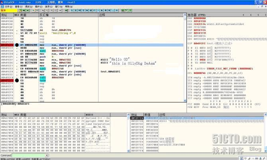This screenshot has width=267, height=160.
Task: Open Run trace with the ... button
Action: tap(113, 10)
